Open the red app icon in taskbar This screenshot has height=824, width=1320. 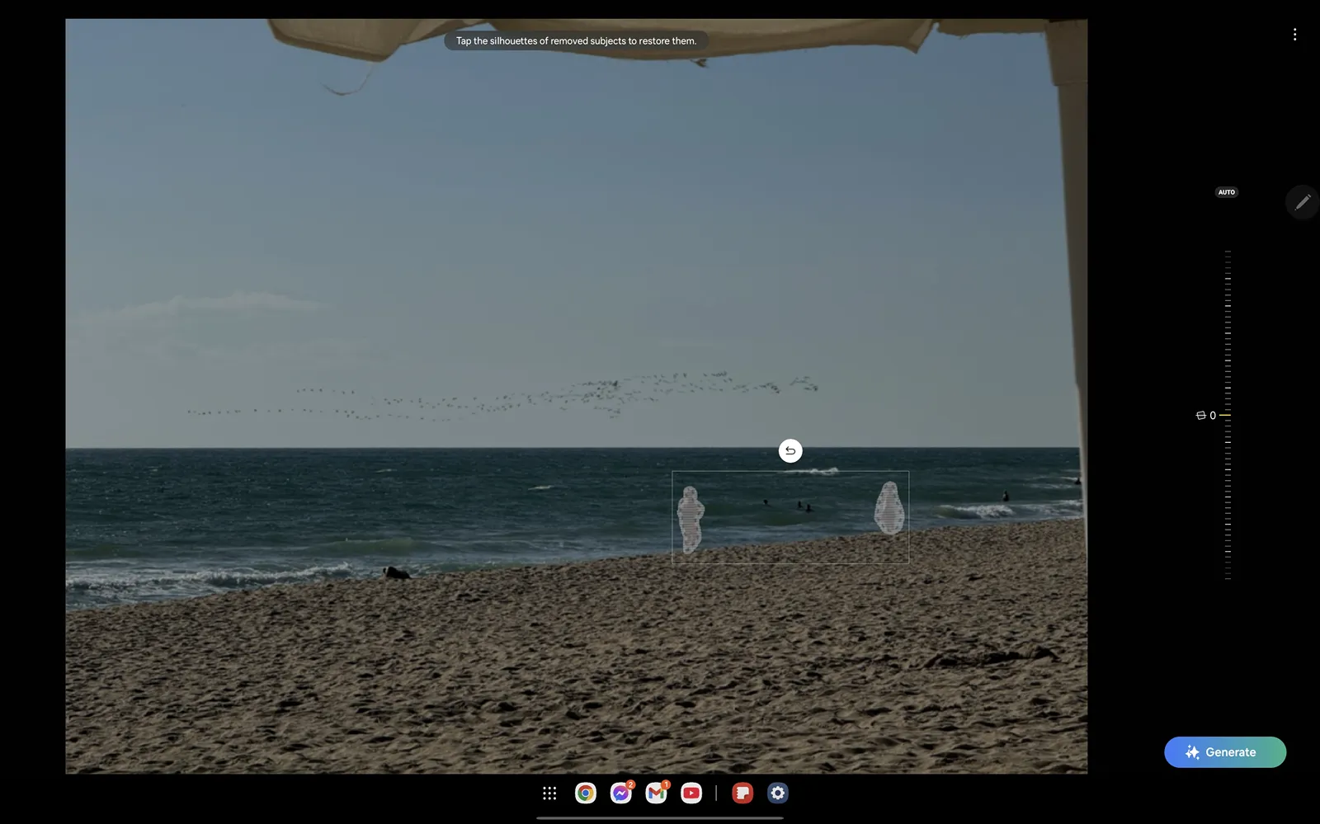742,793
